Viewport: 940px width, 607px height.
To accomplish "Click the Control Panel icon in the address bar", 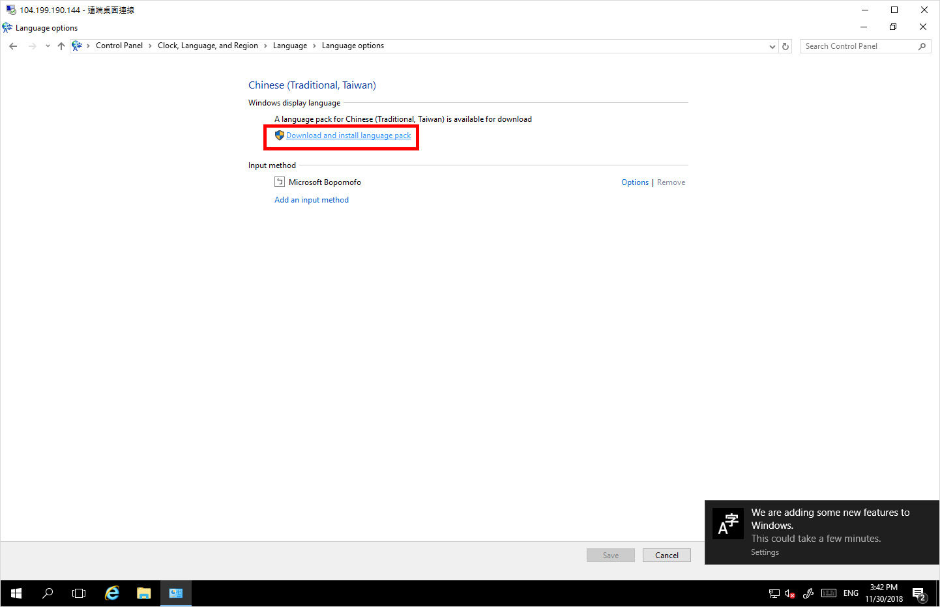I will [77, 46].
